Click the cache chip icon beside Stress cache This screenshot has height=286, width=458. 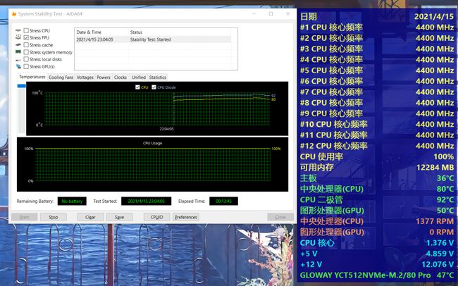point(18,45)
